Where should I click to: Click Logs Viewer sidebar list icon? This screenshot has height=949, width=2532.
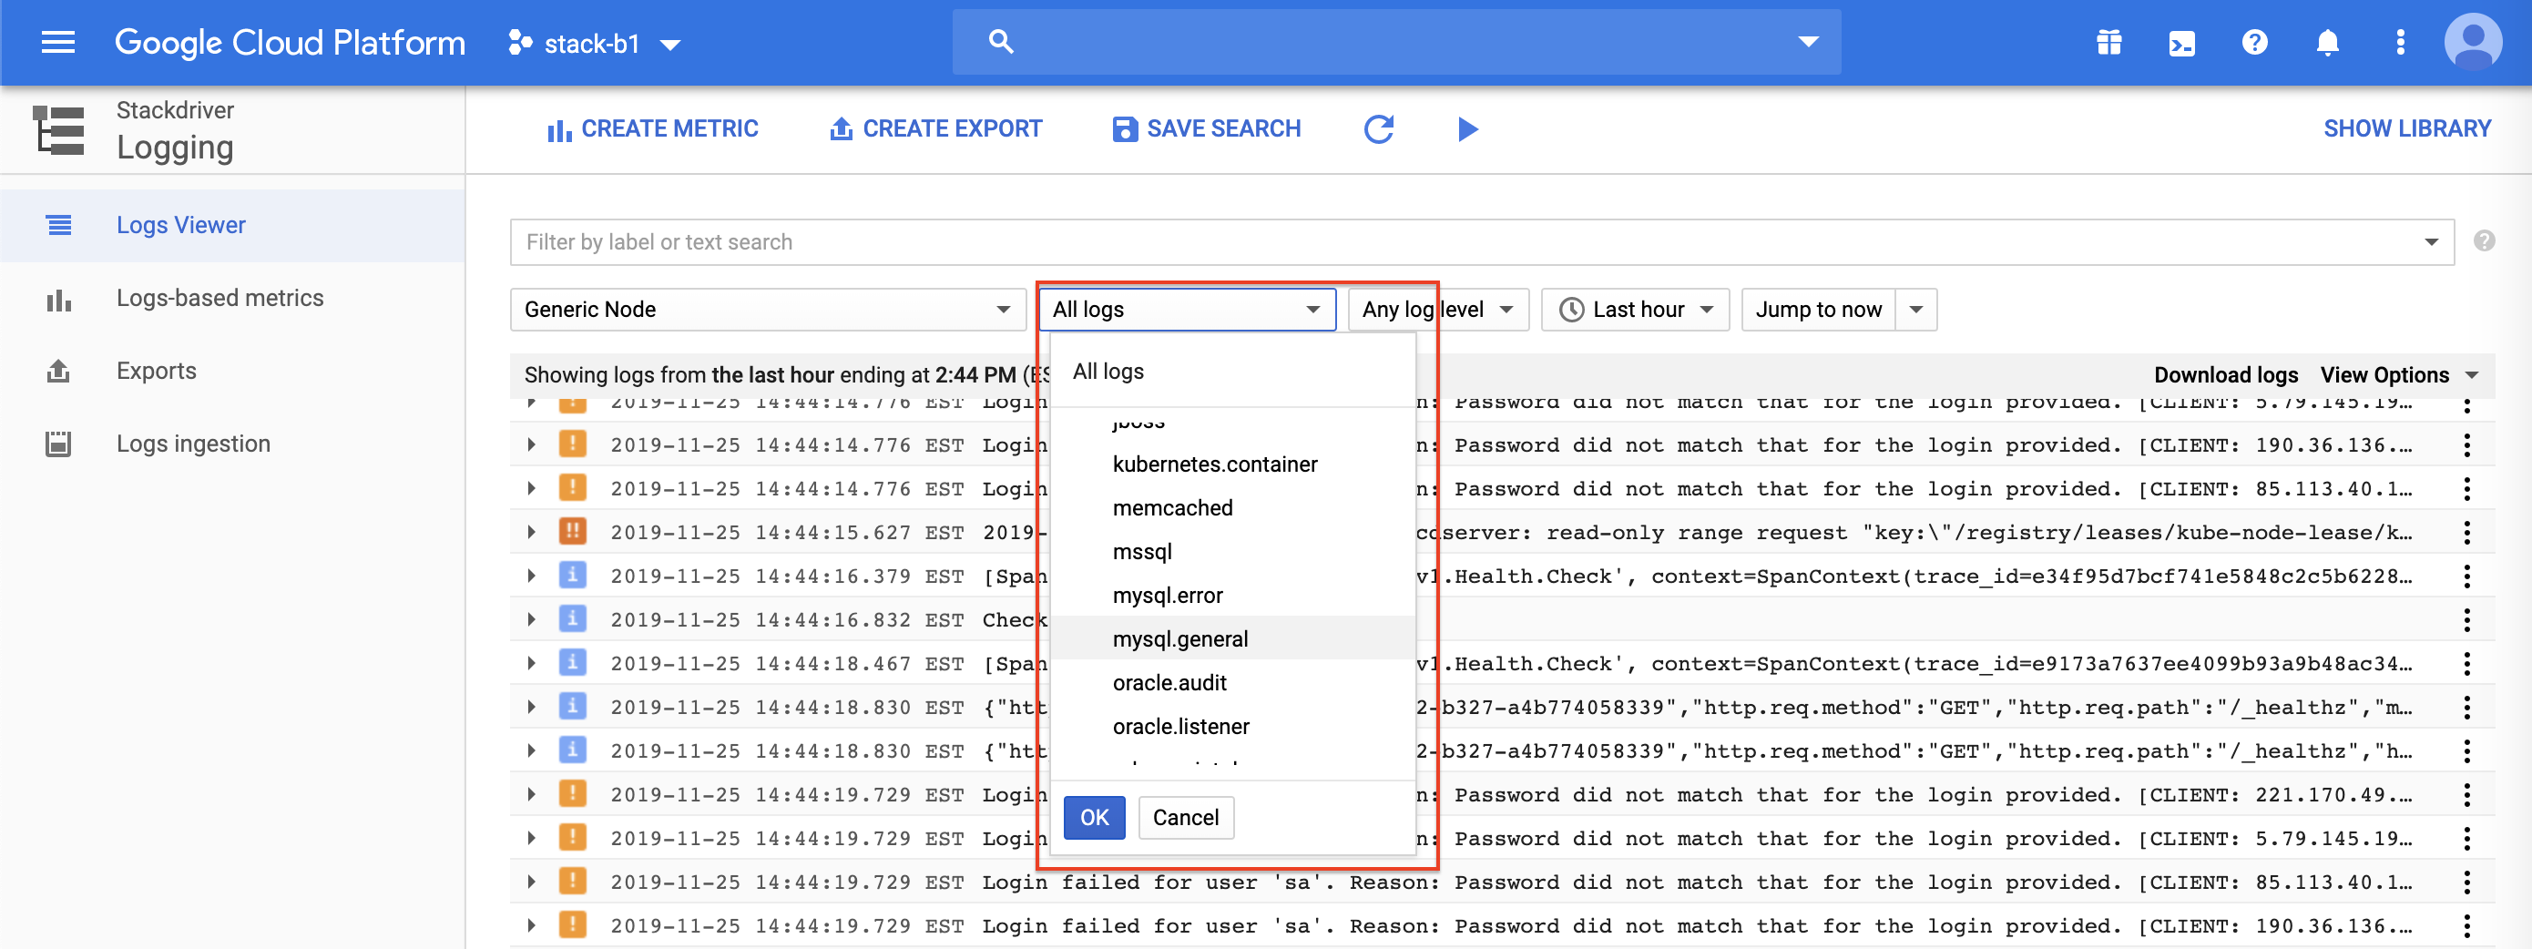click(x=59, y=225)
